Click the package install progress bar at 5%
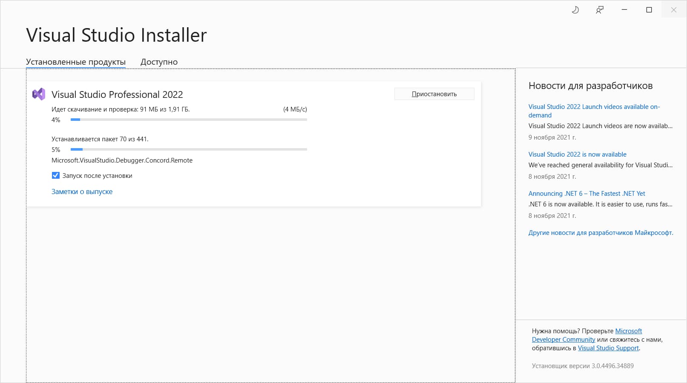This screenshot has width=687, height=383. pos(189,149)
